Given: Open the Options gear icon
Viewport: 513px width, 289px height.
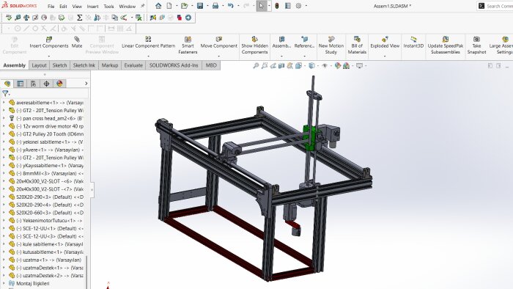Looking at the screenshot, I should (x=298, y=6).
